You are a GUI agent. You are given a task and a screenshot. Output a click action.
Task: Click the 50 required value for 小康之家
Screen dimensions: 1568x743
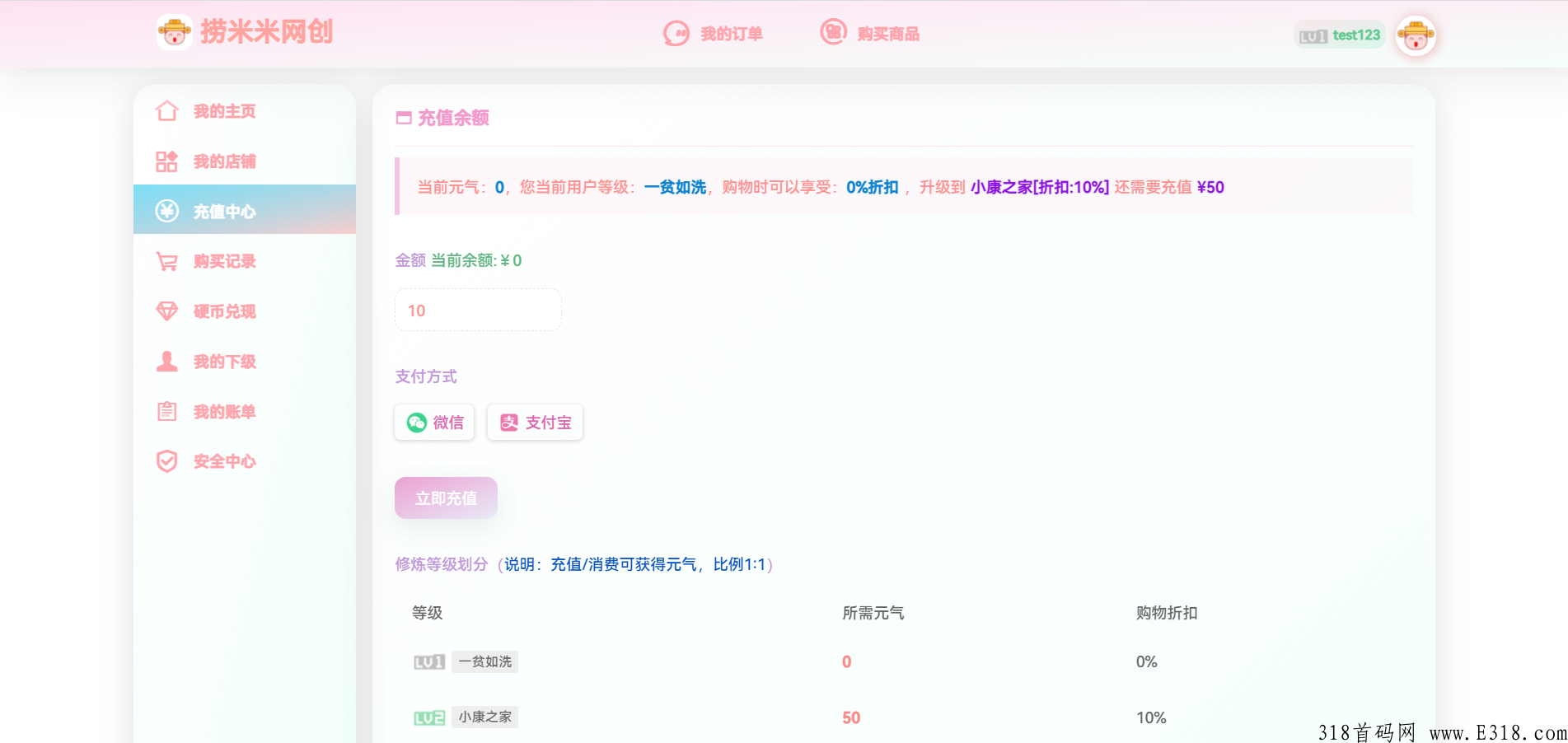click(851, 717)
